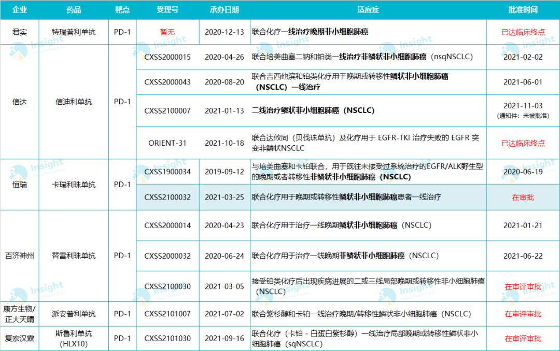This screenshot has height=351, width=560.
Task: Click date 2021-10-18
Action: point(225,143)
